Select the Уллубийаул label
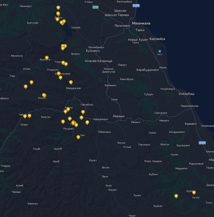The image size is (214, 217). (168, 89)
